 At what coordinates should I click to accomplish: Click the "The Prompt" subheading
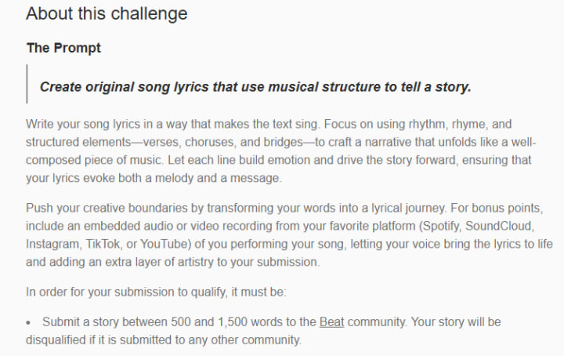pos(63,48)
